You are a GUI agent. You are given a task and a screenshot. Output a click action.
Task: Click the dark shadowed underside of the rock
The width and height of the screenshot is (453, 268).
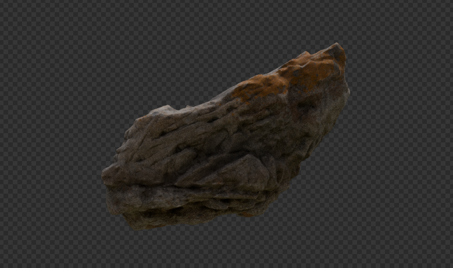[x=174, y=216]
